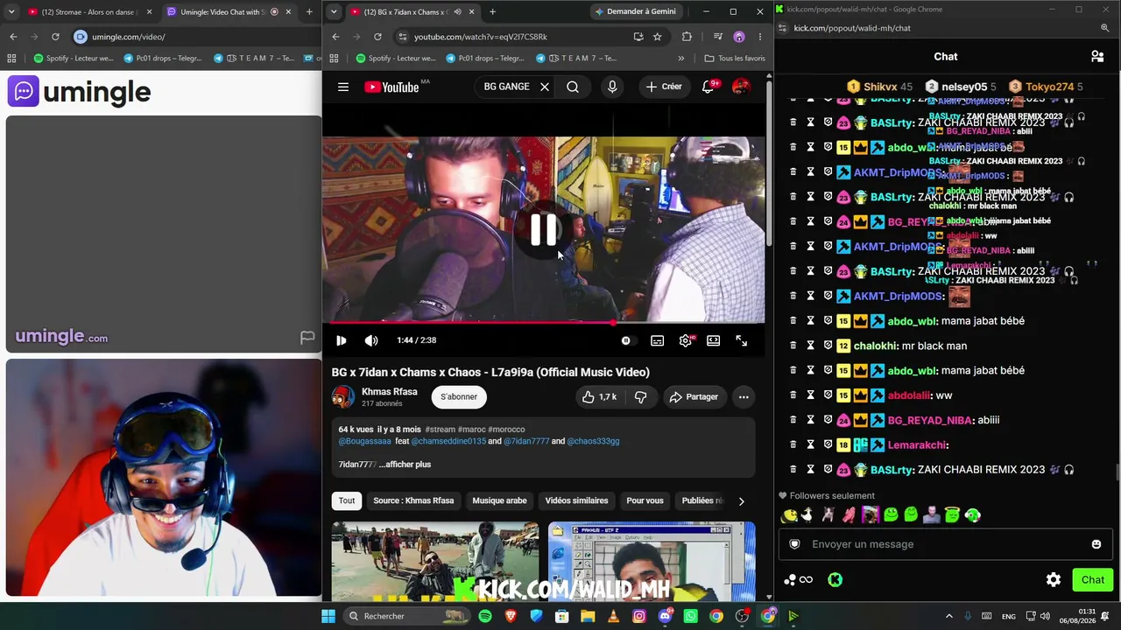The width and height of the screenshot is (1121, 630).
Task: Open Kick chat settings gear
Action: [1054, 579]
